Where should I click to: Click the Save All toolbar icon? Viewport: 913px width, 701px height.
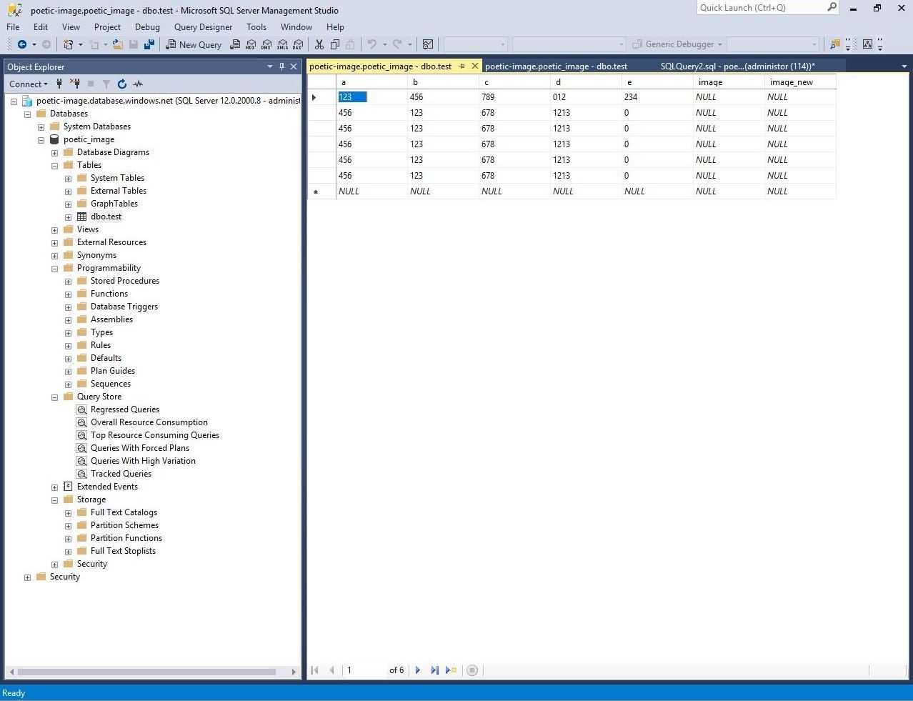point(149,44)
